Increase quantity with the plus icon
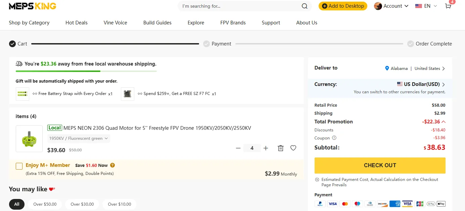The image size is (465, 211). 266,148
